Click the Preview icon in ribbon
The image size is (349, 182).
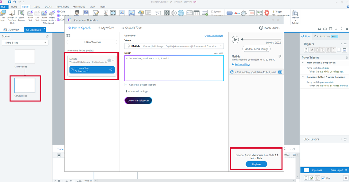point(295,13)
